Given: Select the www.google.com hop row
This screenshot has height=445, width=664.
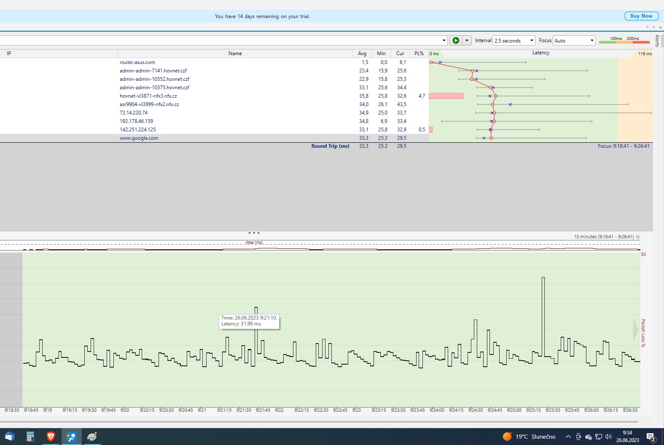Looking at the screenshot, I should (139, 138).
